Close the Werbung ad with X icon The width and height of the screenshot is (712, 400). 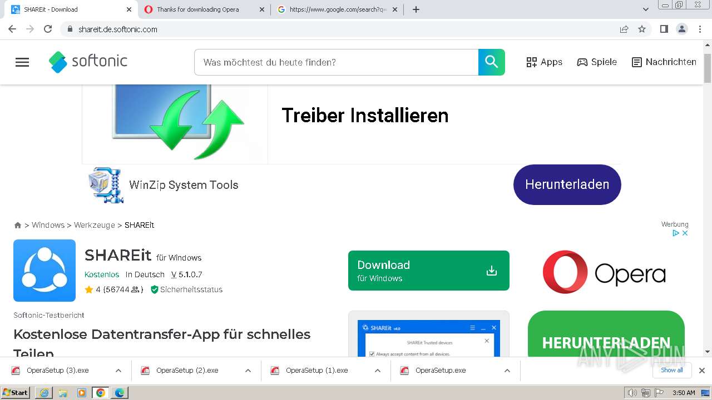click(685, 233)
